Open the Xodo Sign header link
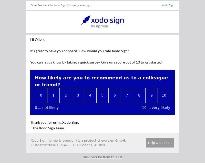This screenshot has width=205, height=168. tap(168, 5)
